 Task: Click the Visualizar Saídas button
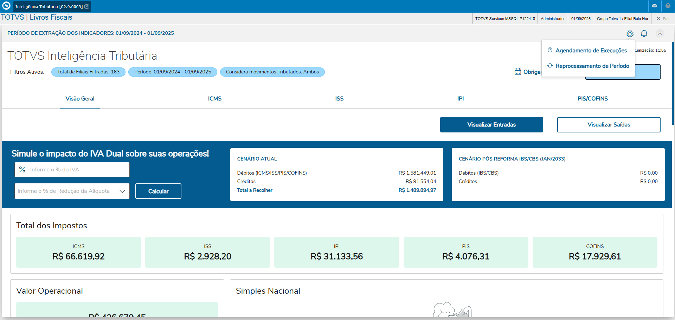coord(609,125)
